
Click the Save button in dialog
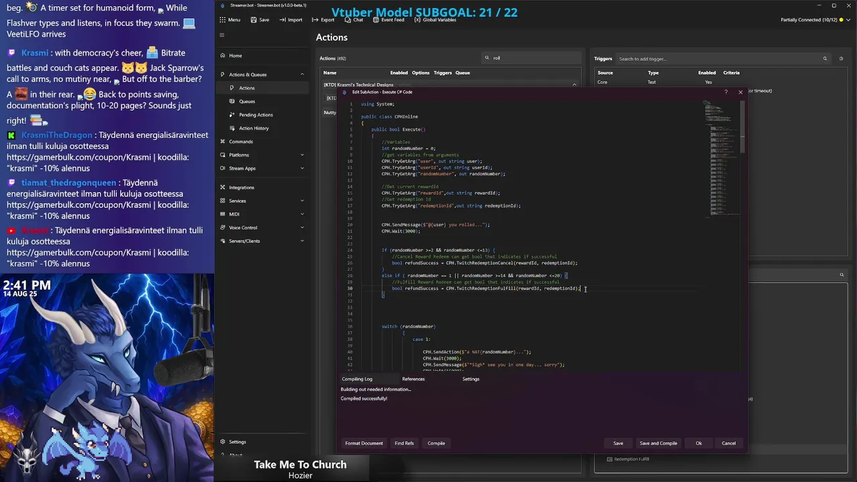[x=618, y=443]
